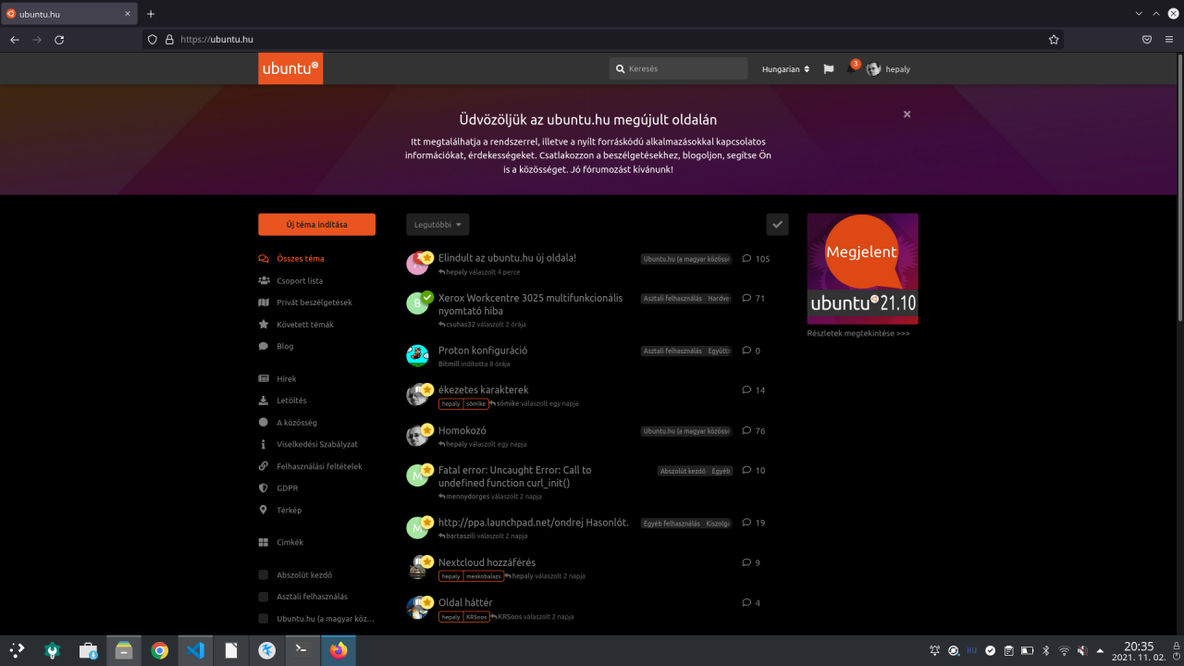Open a new Firefox tab

(x=151, y=14)
